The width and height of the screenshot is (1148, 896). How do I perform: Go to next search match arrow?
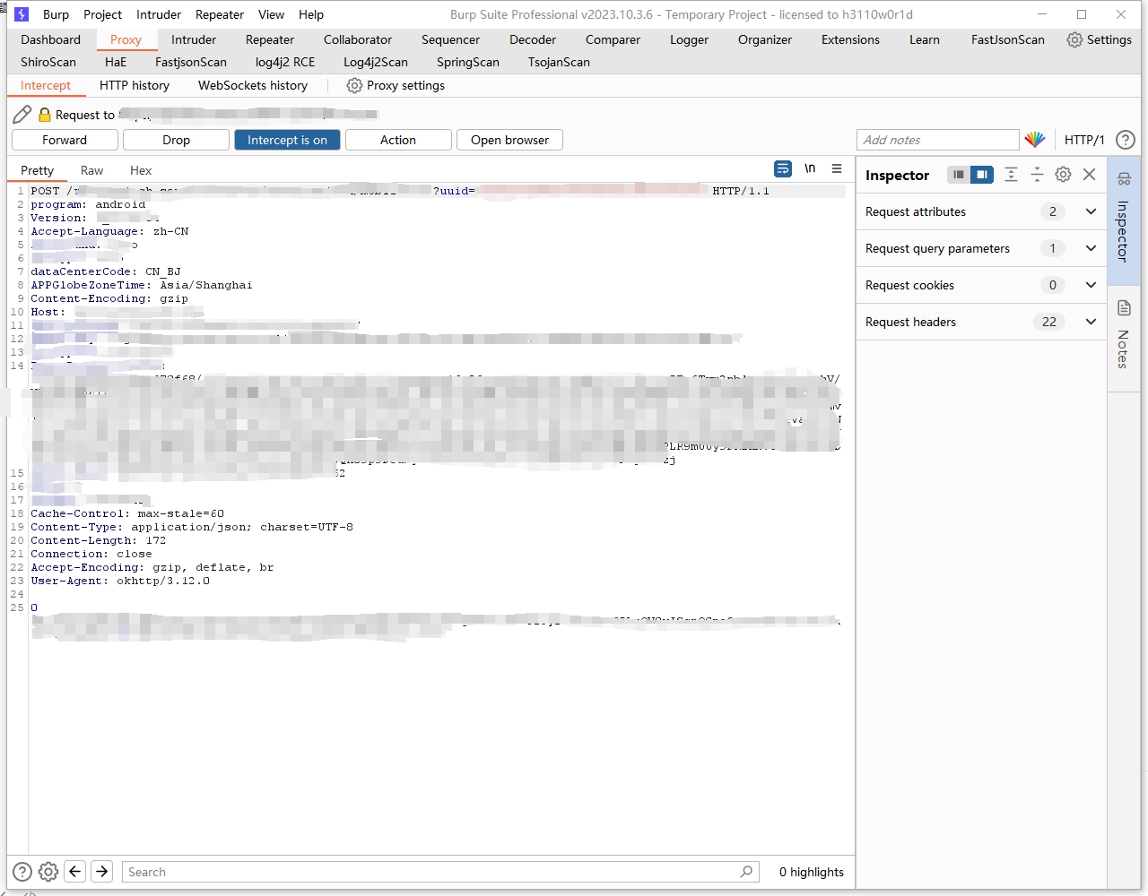102,871
